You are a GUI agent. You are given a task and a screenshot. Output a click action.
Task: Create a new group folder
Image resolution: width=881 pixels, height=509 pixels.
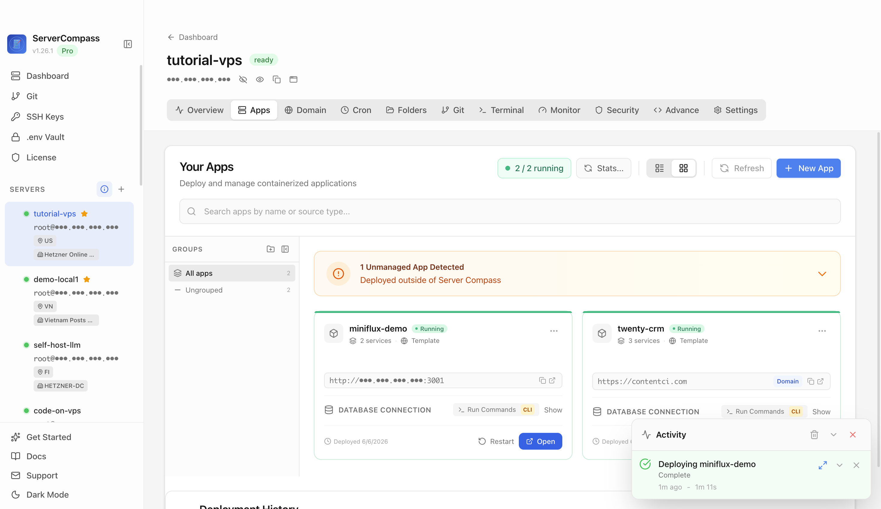coord(271,249)
